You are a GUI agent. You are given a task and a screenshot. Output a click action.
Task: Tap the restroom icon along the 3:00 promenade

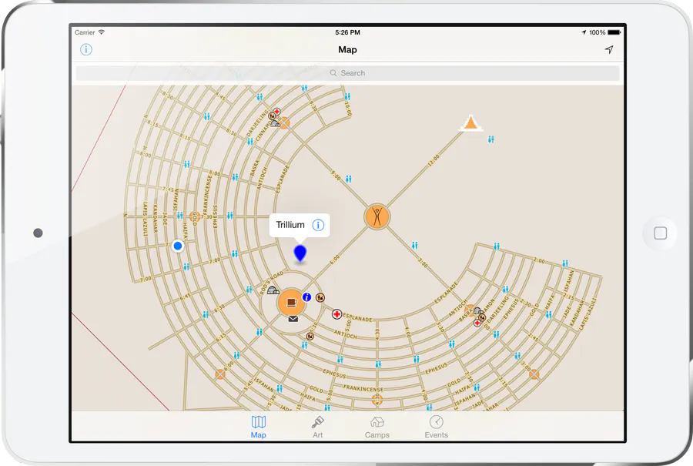coord(414,246)
